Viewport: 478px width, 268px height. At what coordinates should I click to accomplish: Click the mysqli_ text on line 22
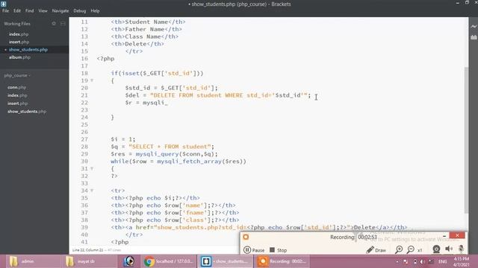click(x=155, y=103)
